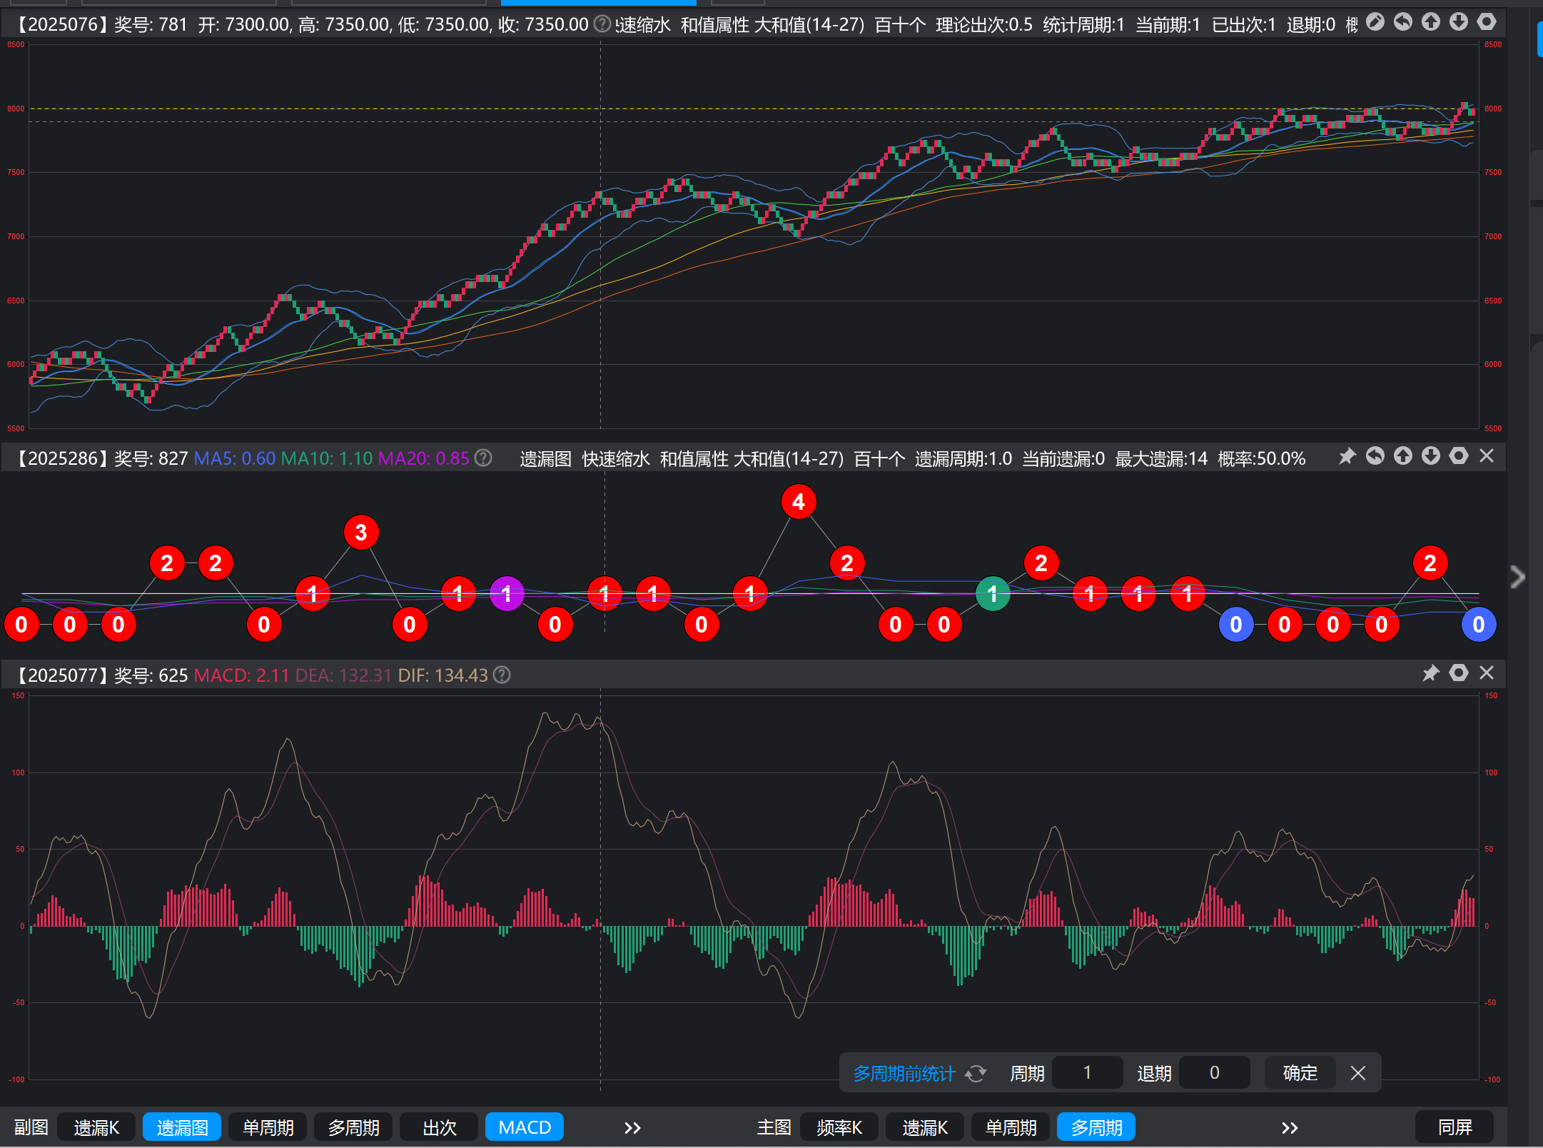Switch main chart to 频率K
1543x1148 pixels.
coord(839,1127)
